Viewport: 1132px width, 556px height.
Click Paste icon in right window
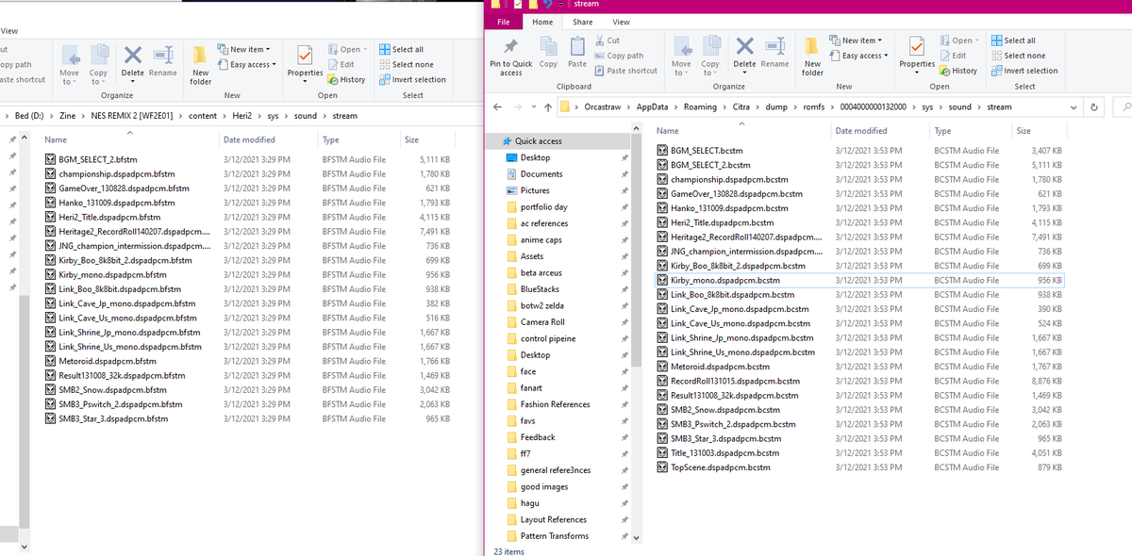point(576,53)
